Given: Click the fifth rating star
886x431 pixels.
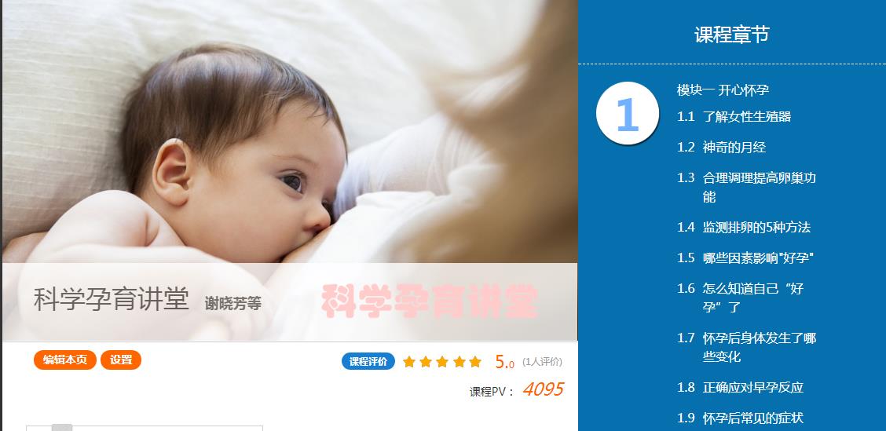Looking at the screenshot, I should pos(475,361).
